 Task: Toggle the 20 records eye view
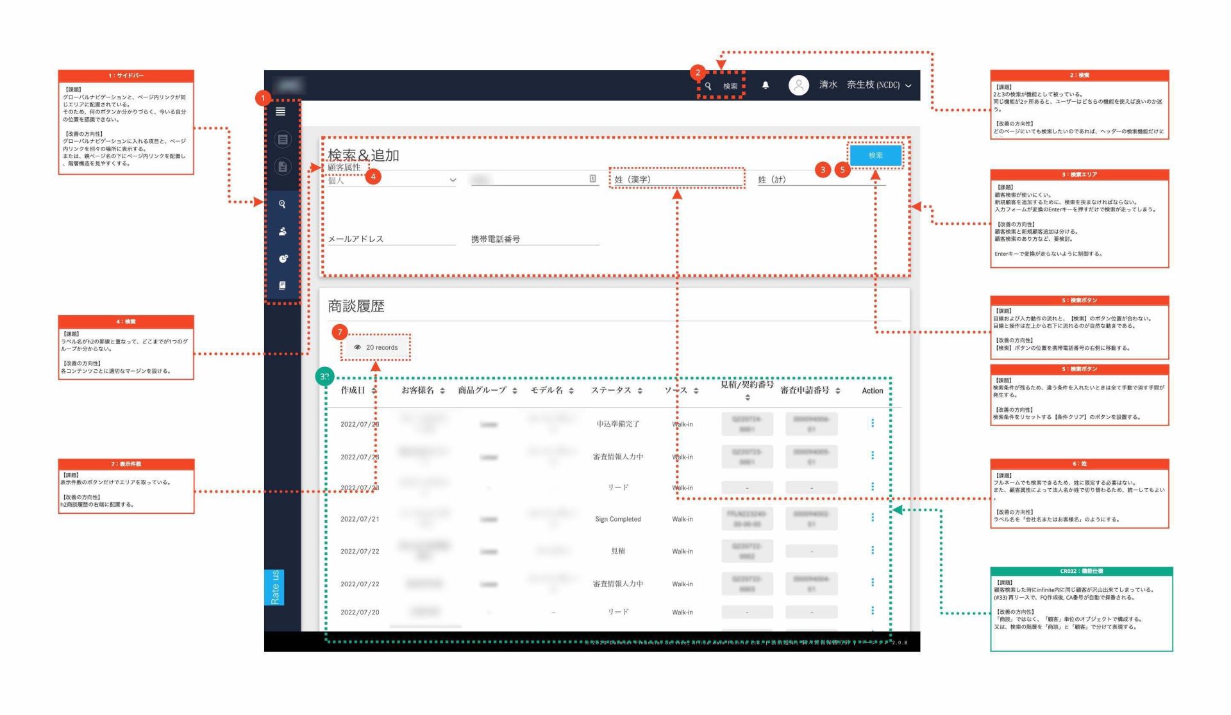tap(376, 347)
